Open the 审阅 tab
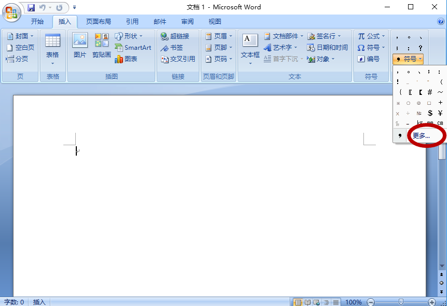 click(187, 22)
